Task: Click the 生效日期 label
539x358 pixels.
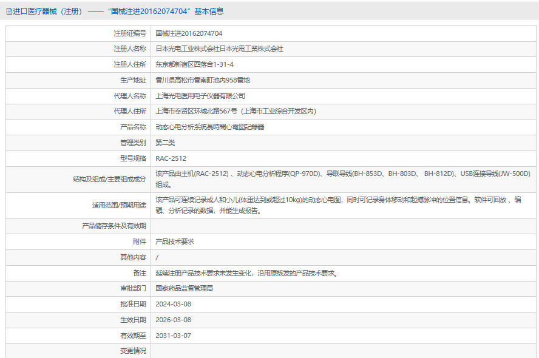Action: pos(133,320)
